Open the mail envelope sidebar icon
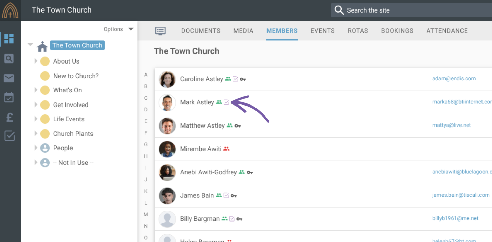Image resolution: width=492 pixels, height=242 pixels. (x=9, y=78)
